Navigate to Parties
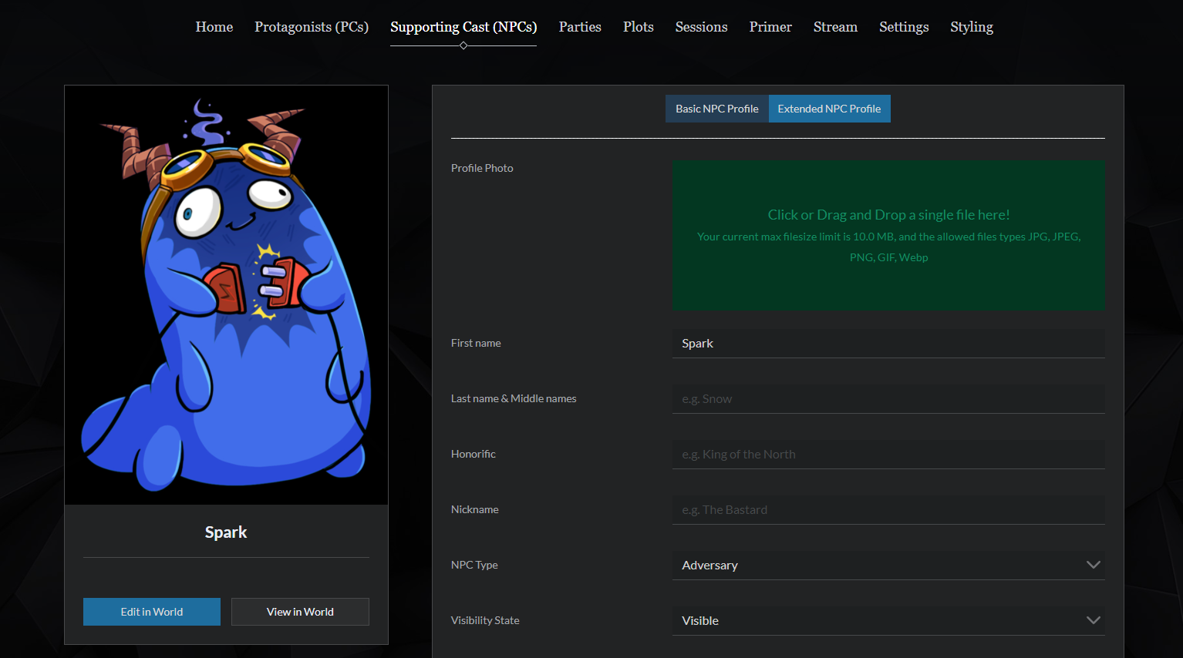The width and height of the screenshot is (1183, 658). 580,27
